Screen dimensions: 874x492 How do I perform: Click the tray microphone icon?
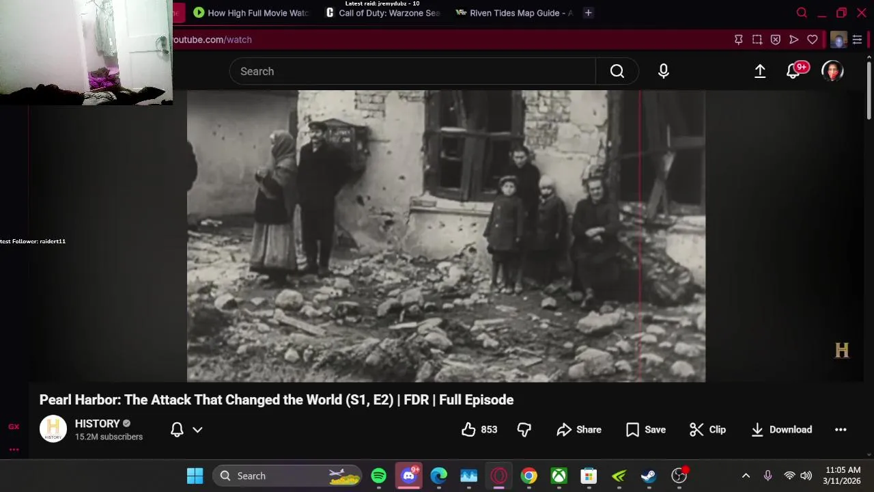(767, 476)
